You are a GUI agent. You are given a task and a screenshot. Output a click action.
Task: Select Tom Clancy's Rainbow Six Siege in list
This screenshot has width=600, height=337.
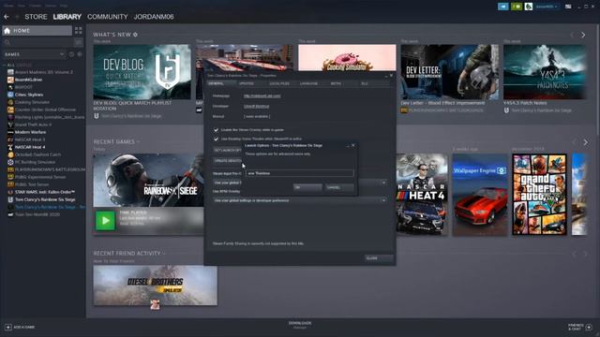(45, 199)
